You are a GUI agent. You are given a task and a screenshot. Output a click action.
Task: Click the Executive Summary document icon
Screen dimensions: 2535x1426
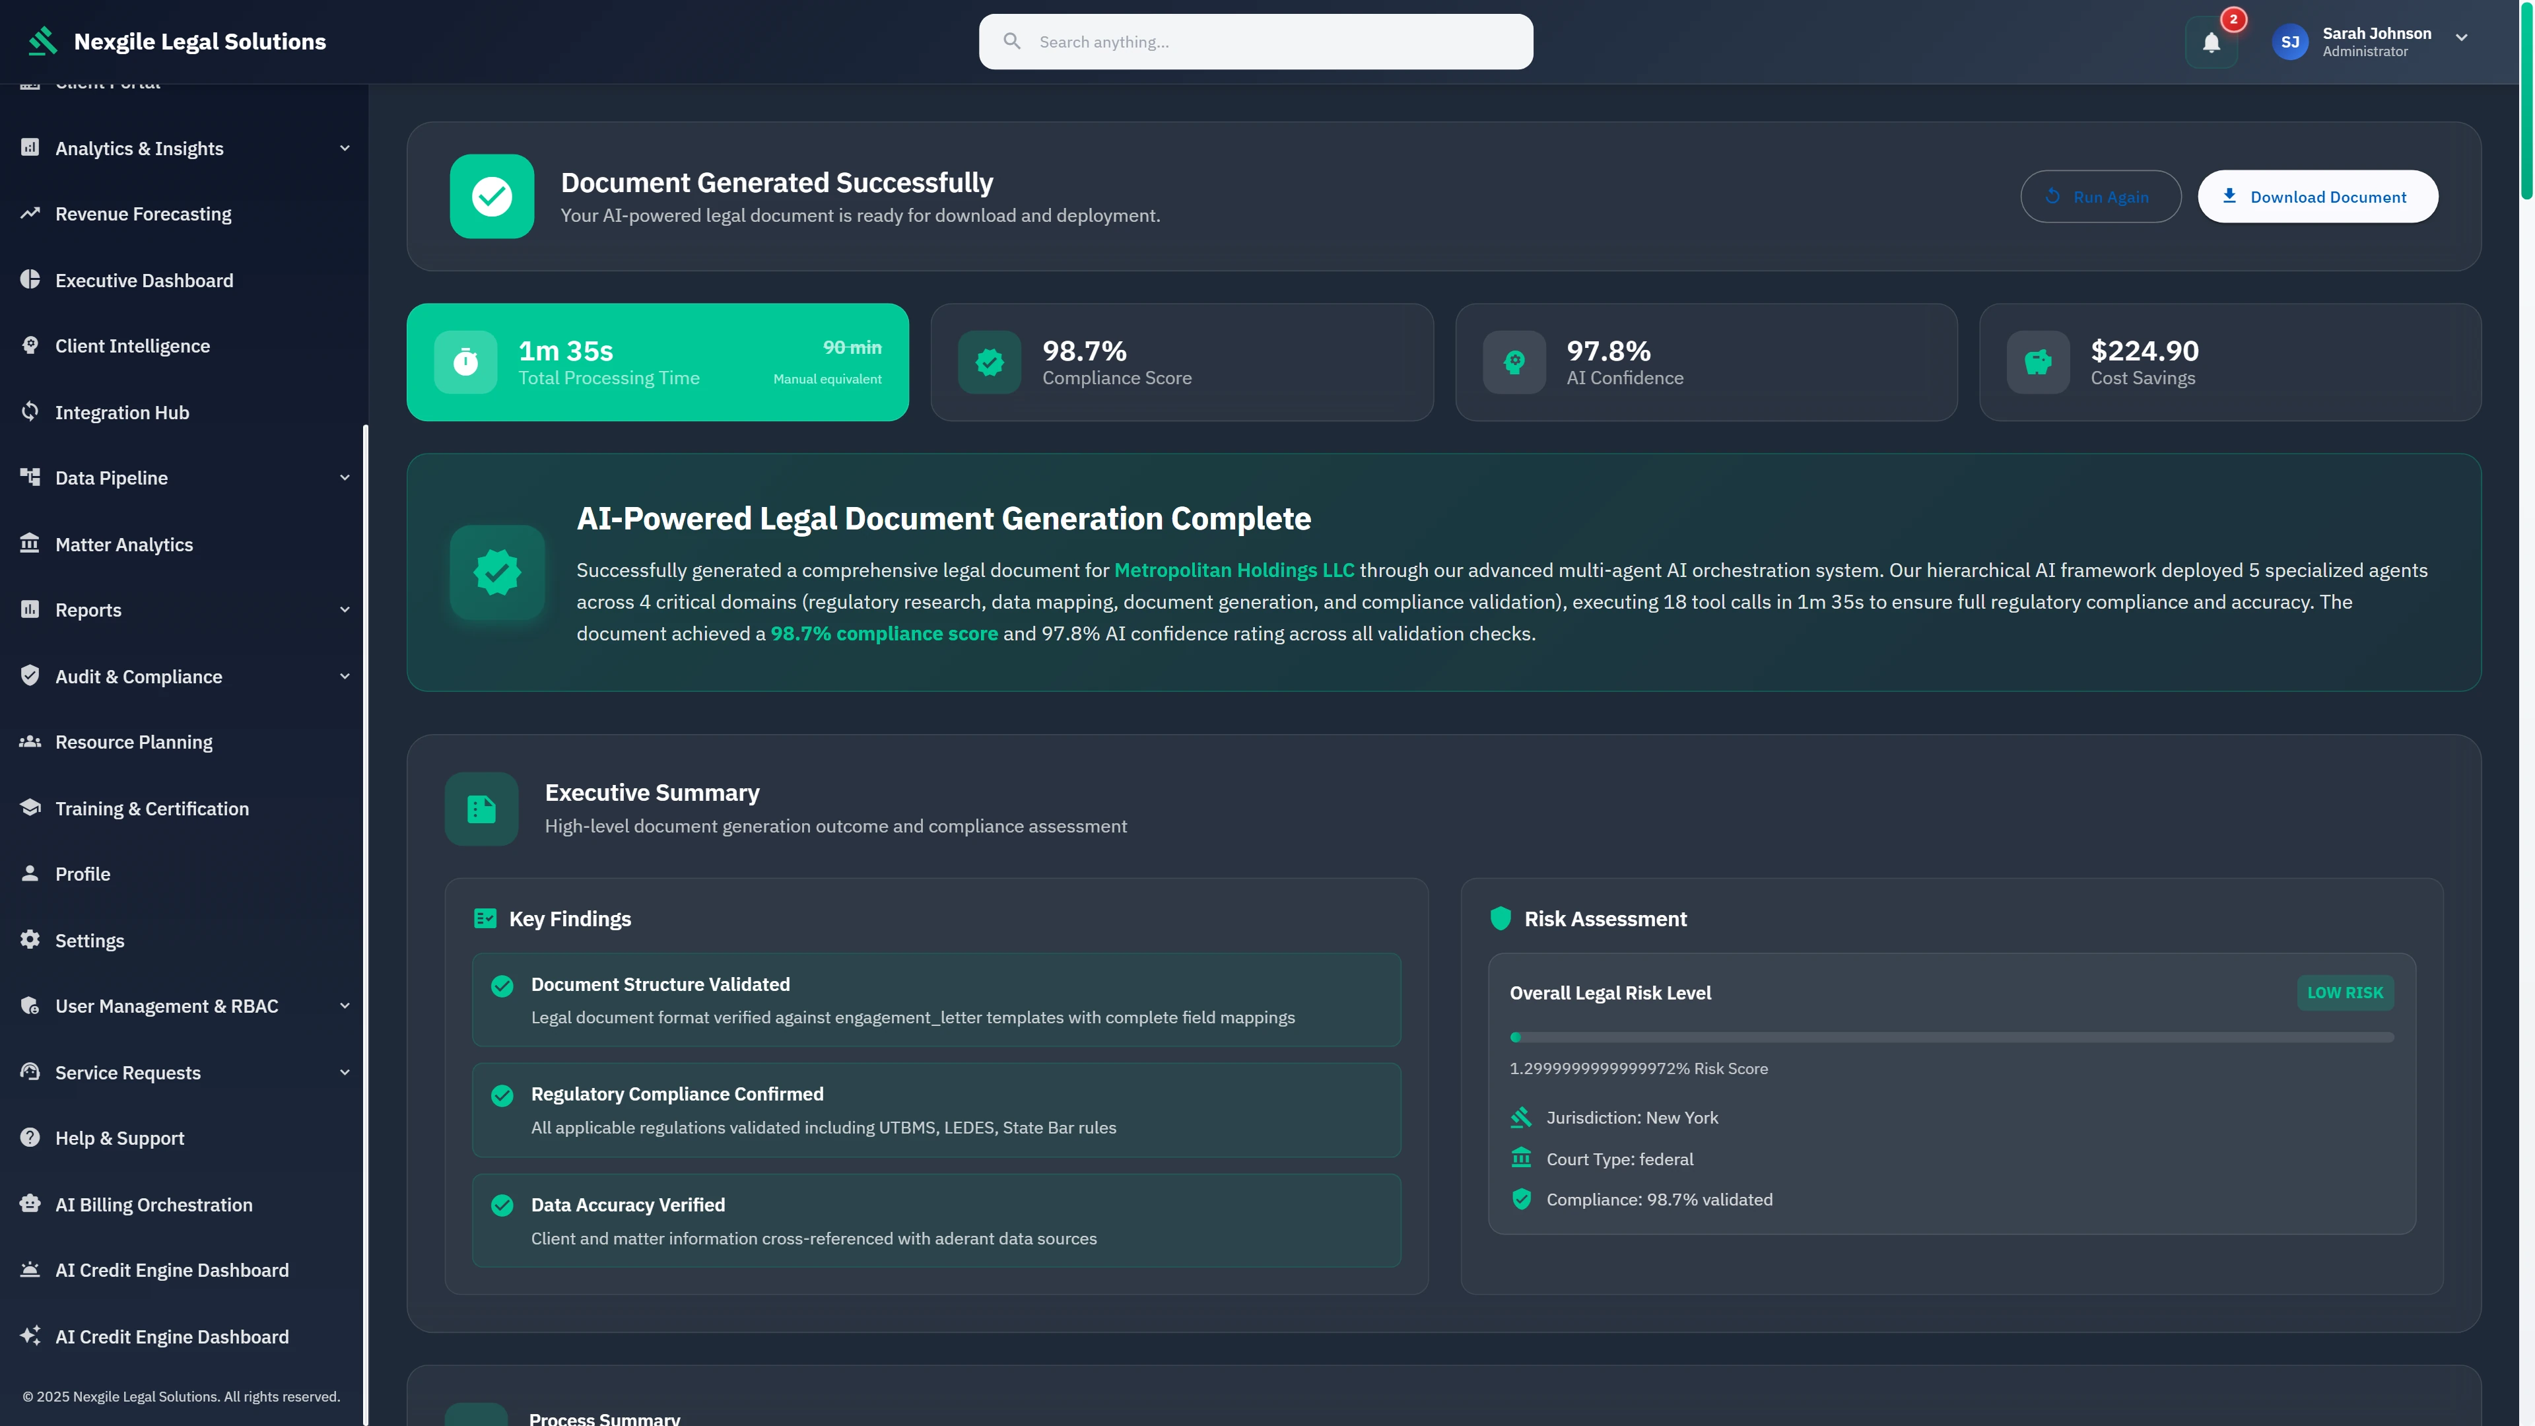pos(481,809)
